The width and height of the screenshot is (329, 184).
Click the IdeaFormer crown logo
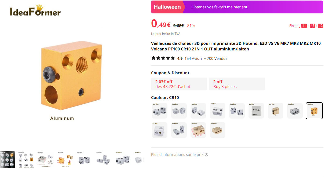click(x=35, y=11)
